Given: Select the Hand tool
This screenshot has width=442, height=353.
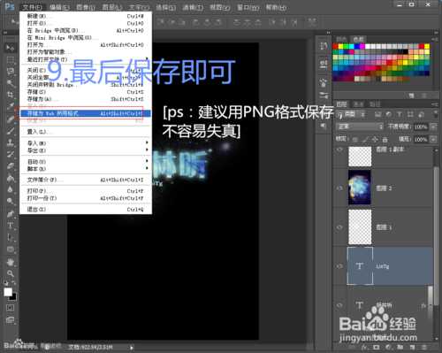Looking at the screenshot, I should click(11, 262).
